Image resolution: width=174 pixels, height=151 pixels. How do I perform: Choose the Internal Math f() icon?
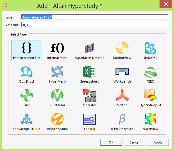tap(57, 48)
